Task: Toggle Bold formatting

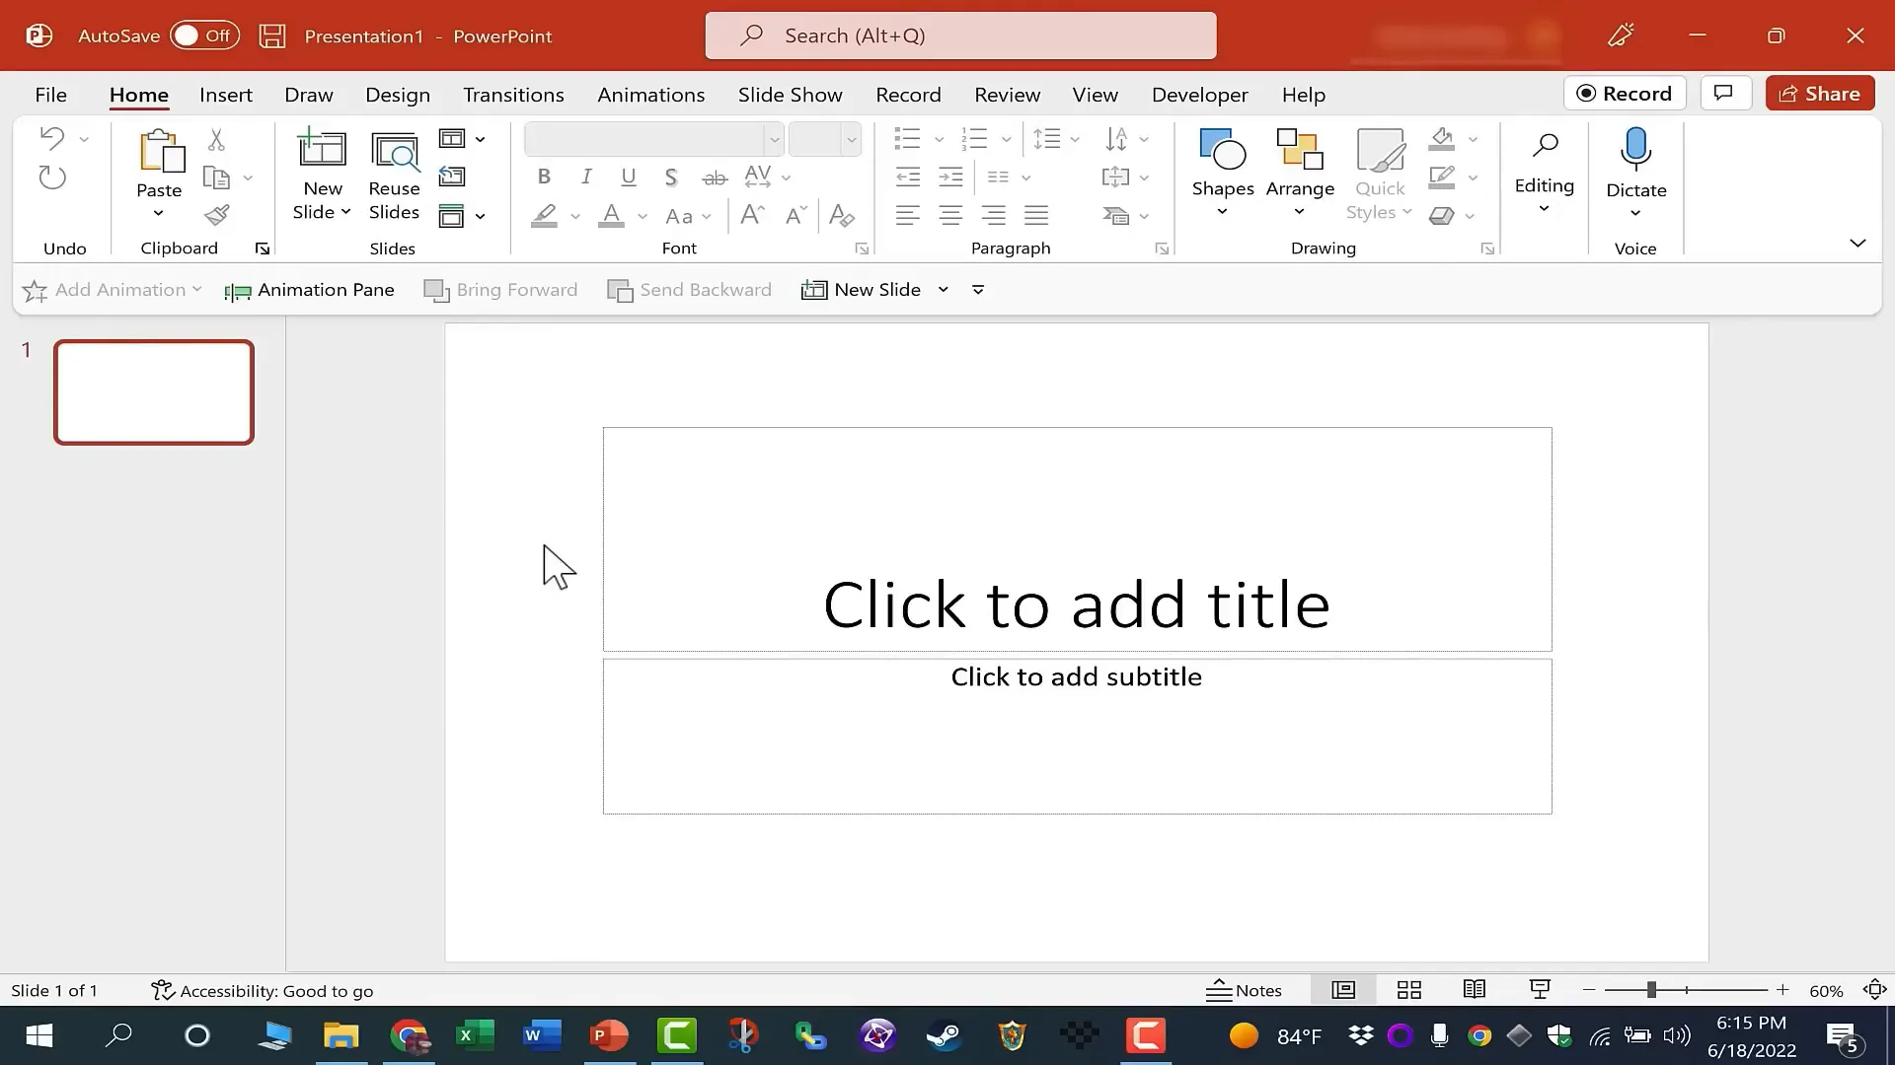Action: tap(544, 177)
